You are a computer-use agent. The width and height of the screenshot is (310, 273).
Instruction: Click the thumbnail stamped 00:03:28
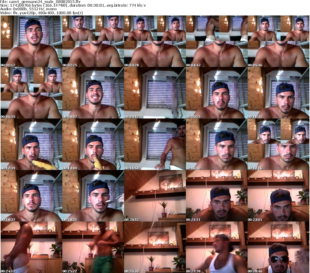pos(155,41)
